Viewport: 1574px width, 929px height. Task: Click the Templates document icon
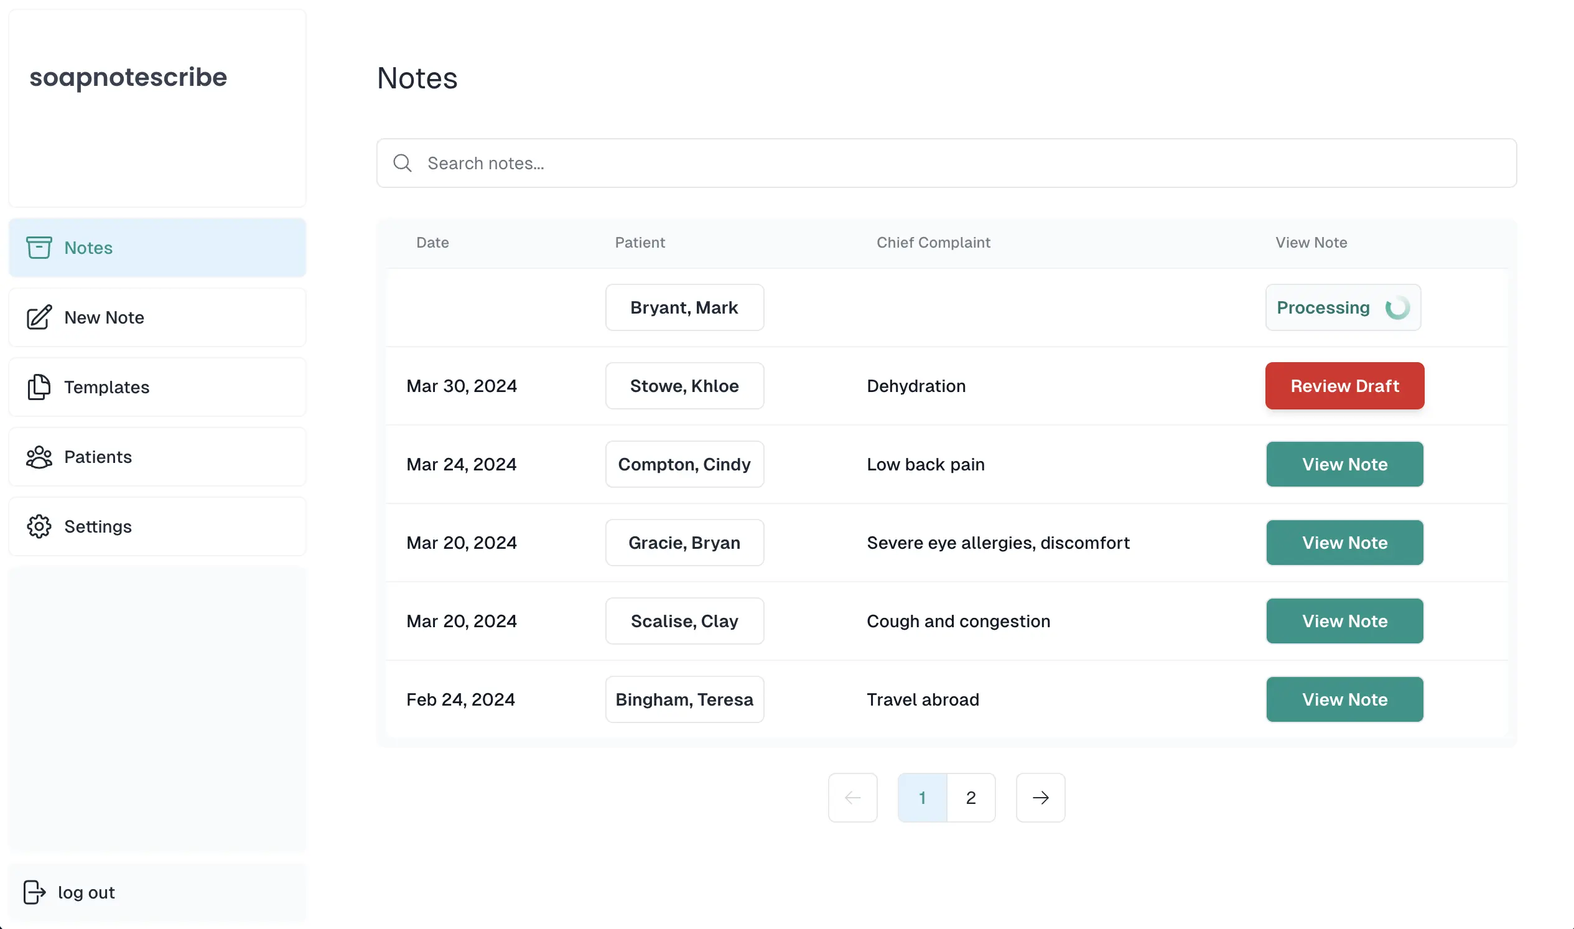[39, 387]
